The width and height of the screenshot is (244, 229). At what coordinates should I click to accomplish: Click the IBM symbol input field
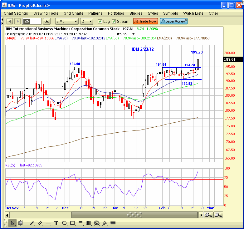[32, 21]
